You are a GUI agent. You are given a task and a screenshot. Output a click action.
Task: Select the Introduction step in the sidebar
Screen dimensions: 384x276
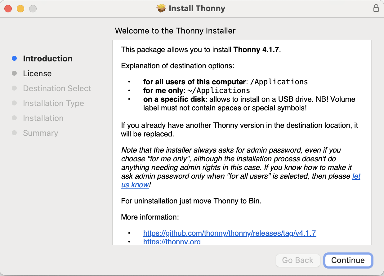pyautogui.click(x=47, y=58)
